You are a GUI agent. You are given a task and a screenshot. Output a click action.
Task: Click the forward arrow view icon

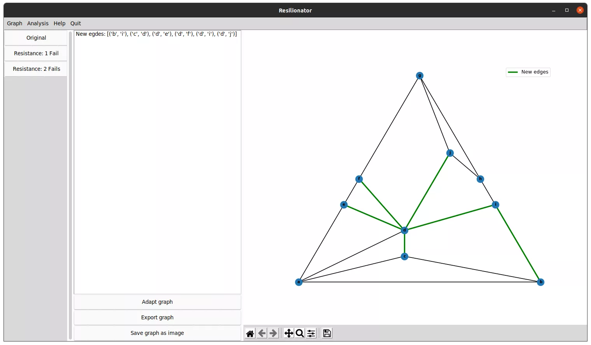(273, 333)
